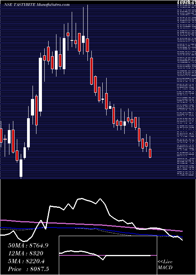Image resolution: width=196 pixels, height=275 pixels.
Task: Click the Price : 8087.5 value
Action: 28,269
